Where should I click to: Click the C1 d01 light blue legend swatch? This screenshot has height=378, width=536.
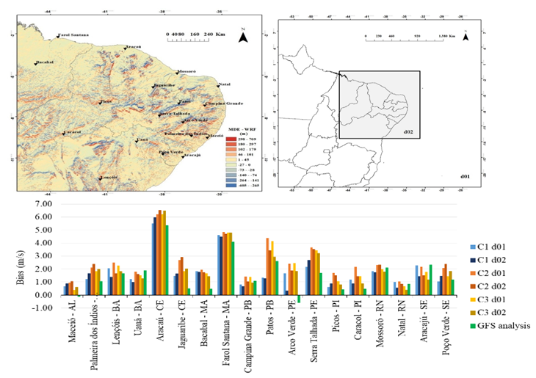473,247
